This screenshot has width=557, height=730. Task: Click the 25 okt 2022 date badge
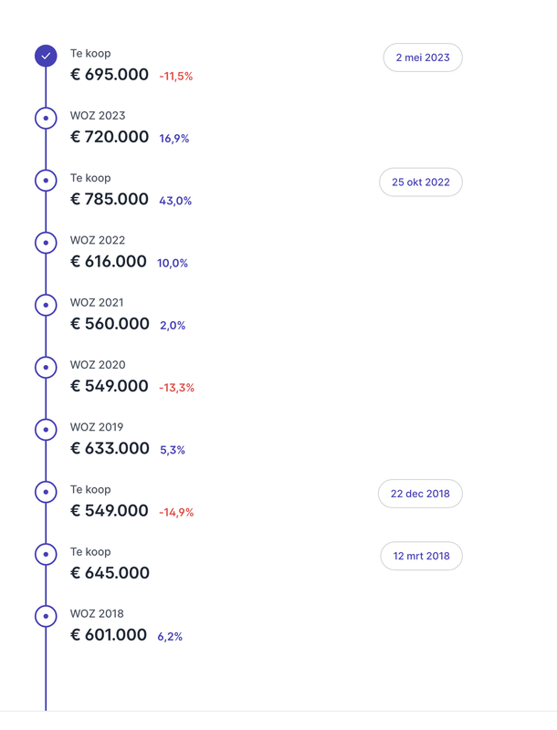click(421, 182)
